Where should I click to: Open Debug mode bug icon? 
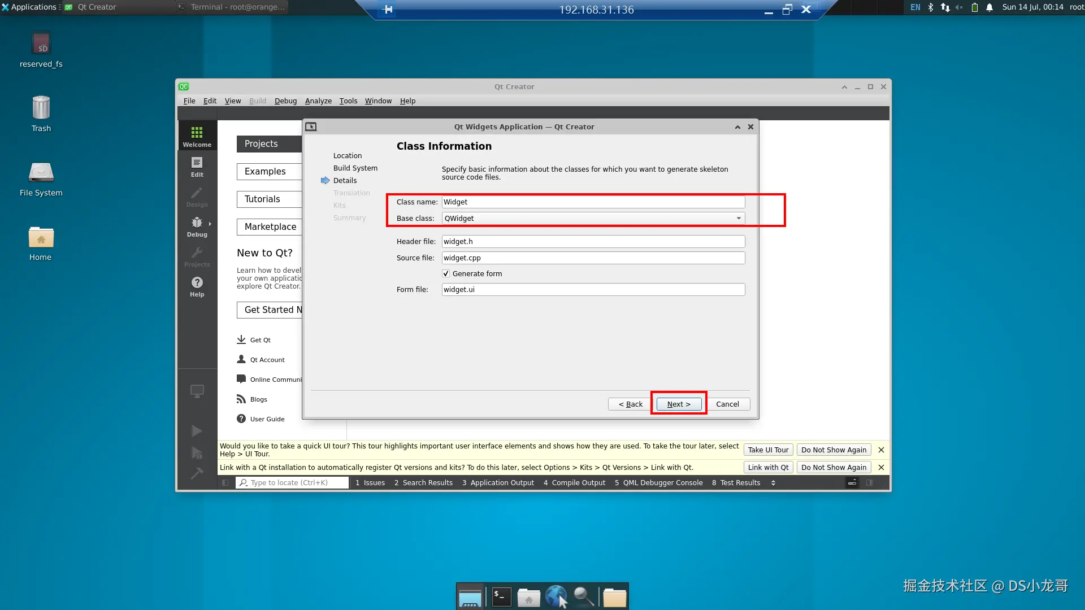[197, 223]
